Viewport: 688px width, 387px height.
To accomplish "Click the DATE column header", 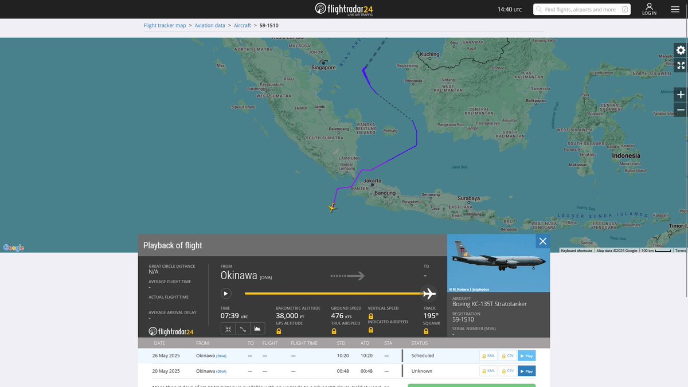I will 160,343.
